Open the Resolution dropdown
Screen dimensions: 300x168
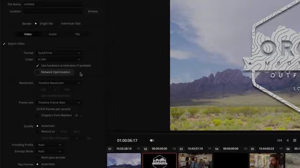59,83
